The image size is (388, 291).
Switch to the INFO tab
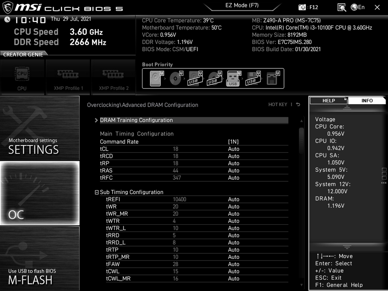pos(367,101)
